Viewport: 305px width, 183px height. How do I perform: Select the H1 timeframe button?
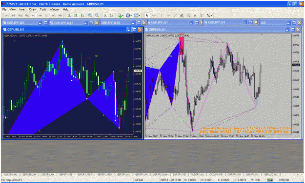(x=34, y=16)
